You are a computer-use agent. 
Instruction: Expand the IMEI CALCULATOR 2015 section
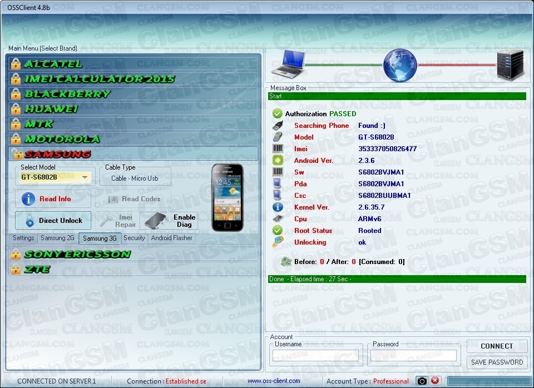pyautogui.click(x=133, y=79)
